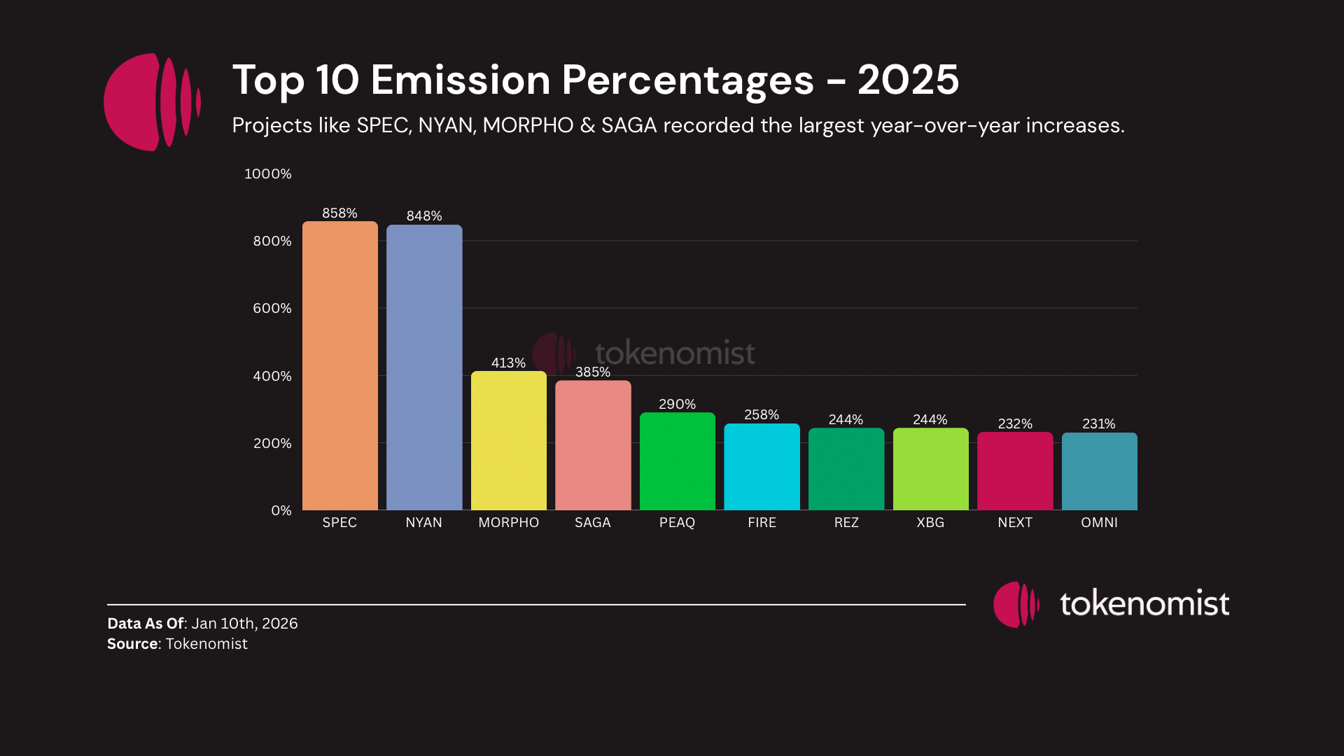Screen dimensions: 1344x756
Task: Select the dark green REZ bar
Action: tap(846, 469)
